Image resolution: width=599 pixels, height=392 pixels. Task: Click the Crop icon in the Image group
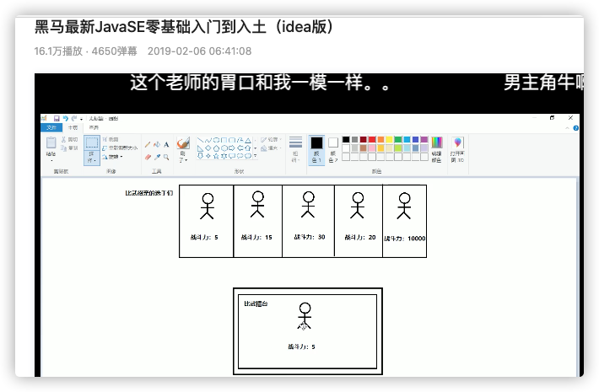pyautogui.click(x=105, y=140)
